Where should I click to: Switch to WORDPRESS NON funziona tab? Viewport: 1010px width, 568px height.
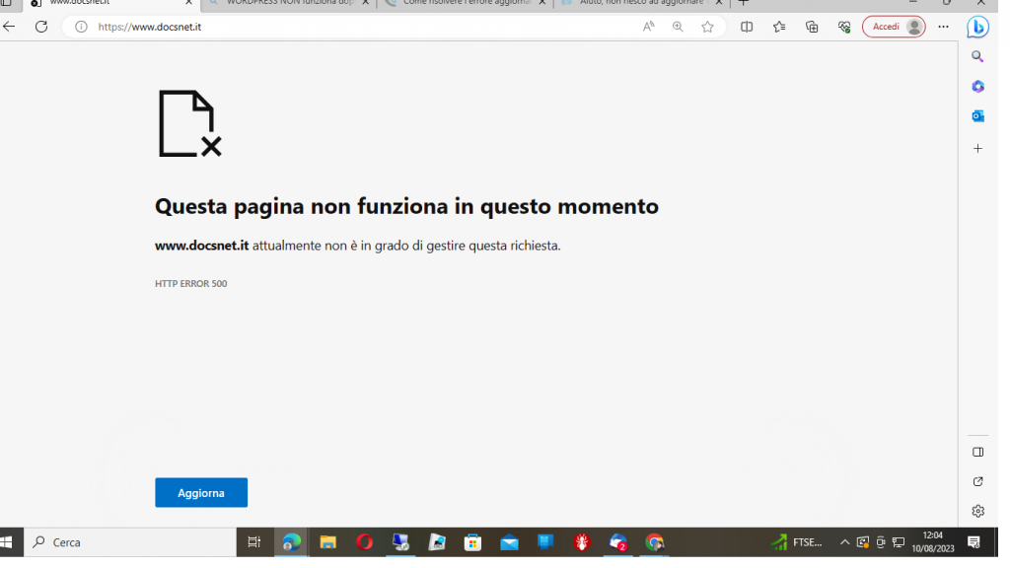pos(287,3)
